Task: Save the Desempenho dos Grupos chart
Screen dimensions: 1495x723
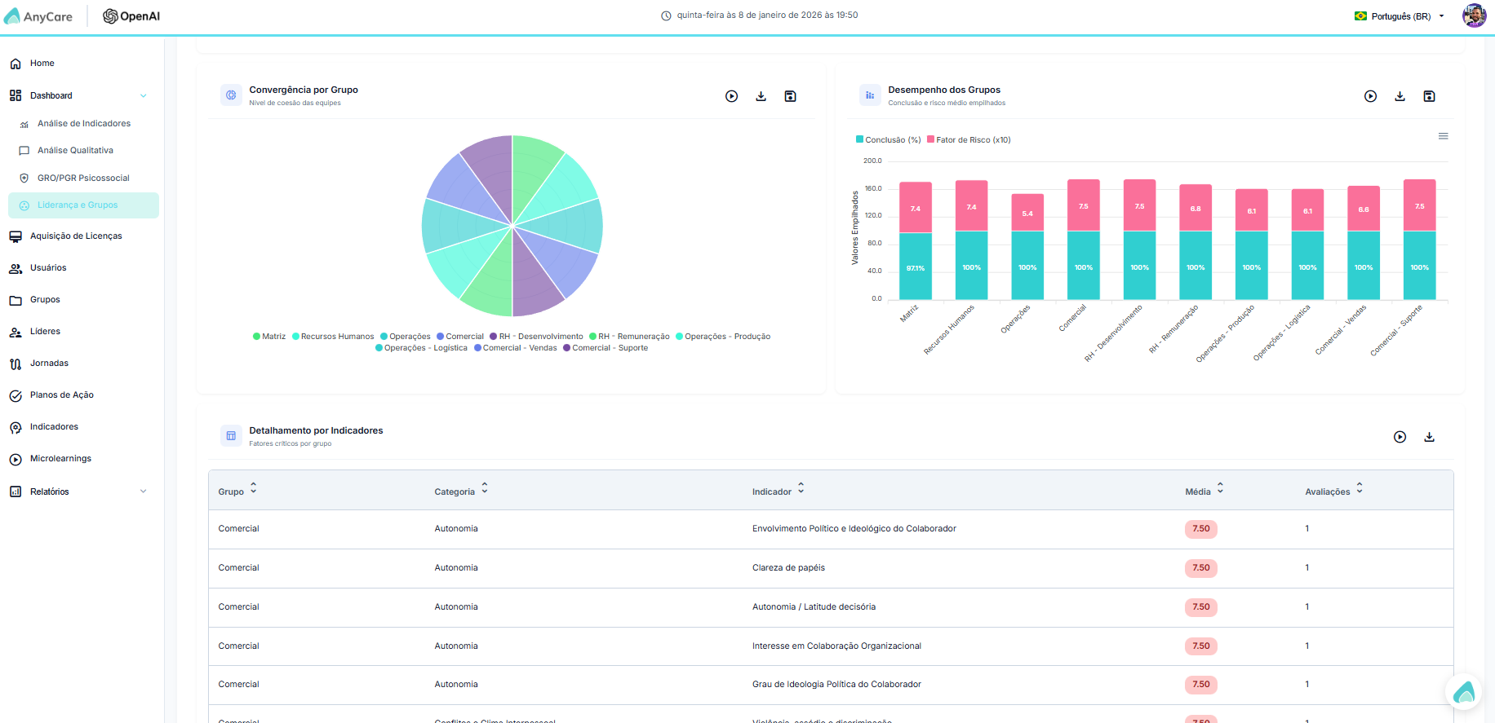Action: 1429,96
